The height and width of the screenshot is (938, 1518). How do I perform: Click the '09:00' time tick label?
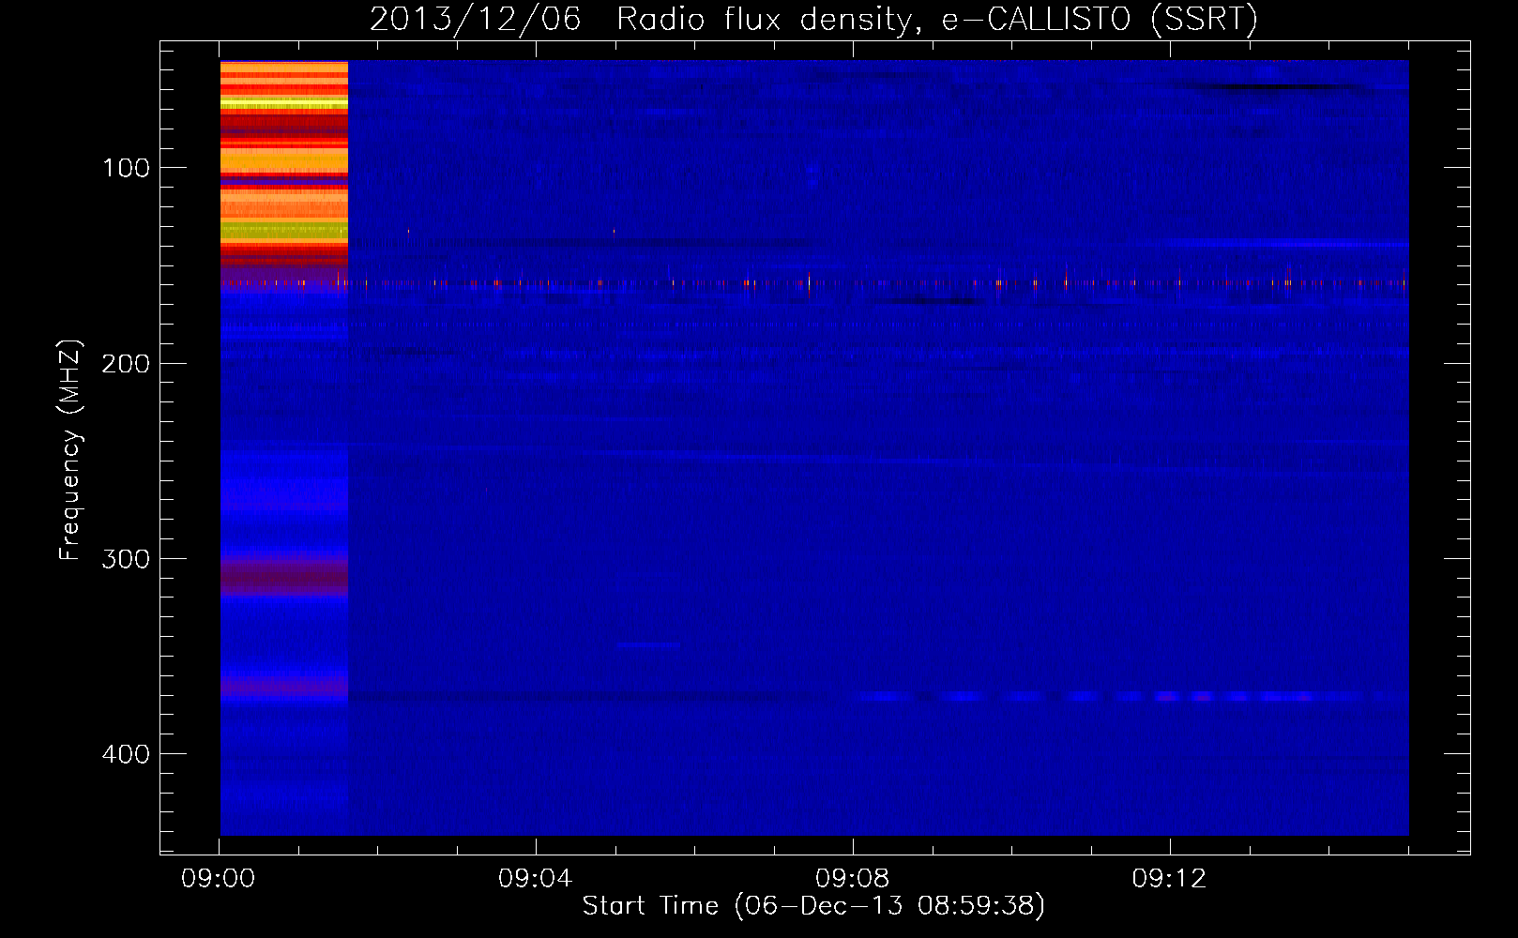[x=219, y=879]
